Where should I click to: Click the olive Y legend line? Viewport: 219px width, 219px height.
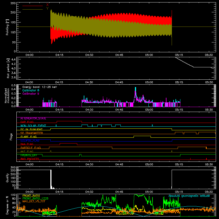click(33, 9)
